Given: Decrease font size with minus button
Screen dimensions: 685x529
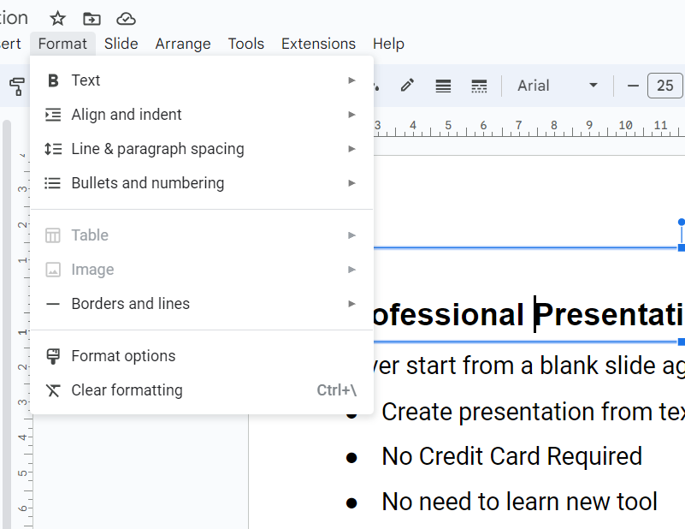Looking at the screenshot, I should pyautogui.click(x=633, y=86).
